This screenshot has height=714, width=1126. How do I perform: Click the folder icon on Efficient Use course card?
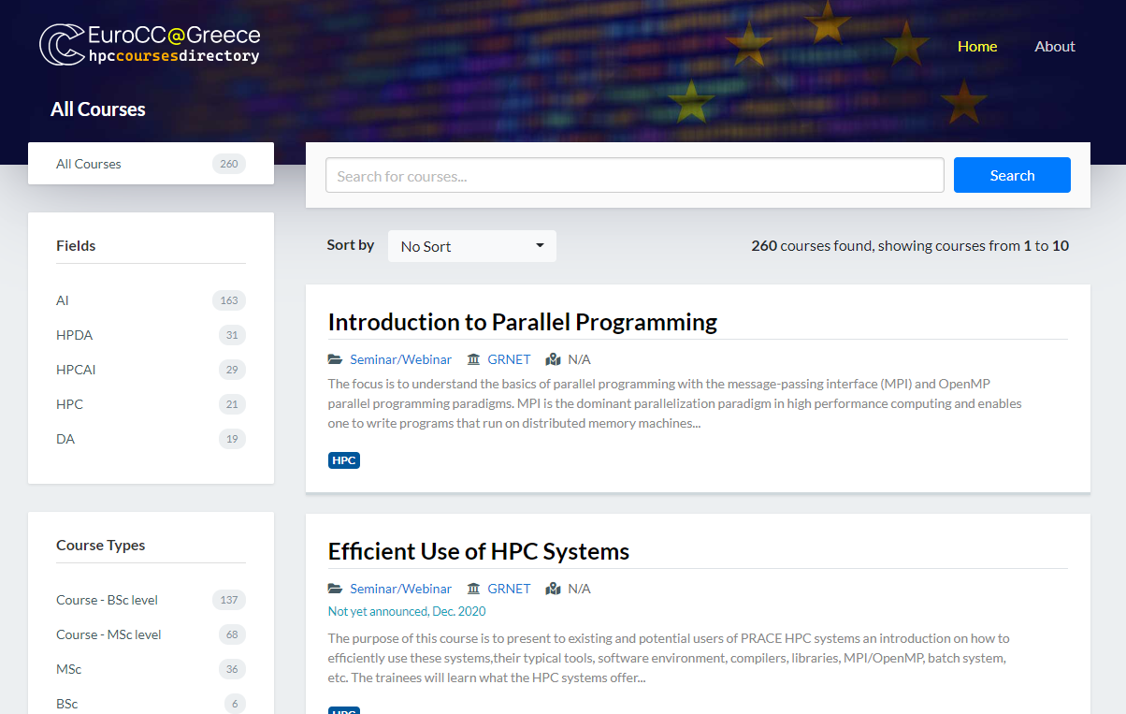[x=335, y=588]
